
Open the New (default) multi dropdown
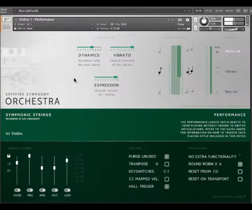click(15, 11)
